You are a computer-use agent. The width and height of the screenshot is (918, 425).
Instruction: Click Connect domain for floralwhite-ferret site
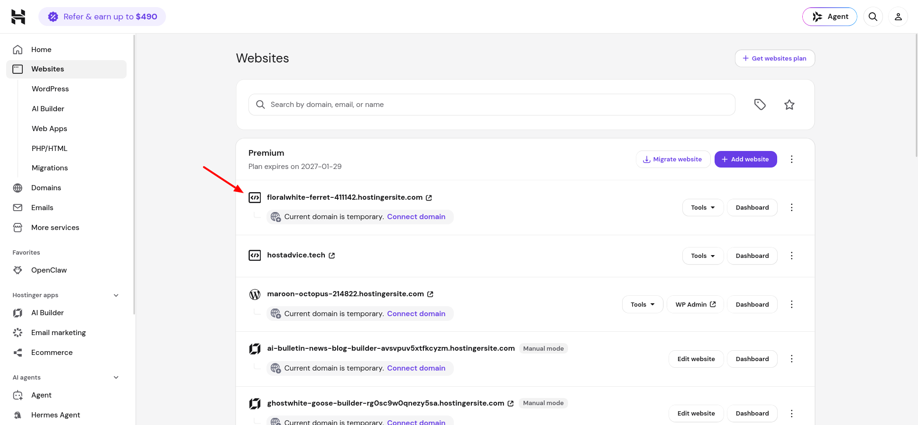pyautogui.click(x=416, y=217)
